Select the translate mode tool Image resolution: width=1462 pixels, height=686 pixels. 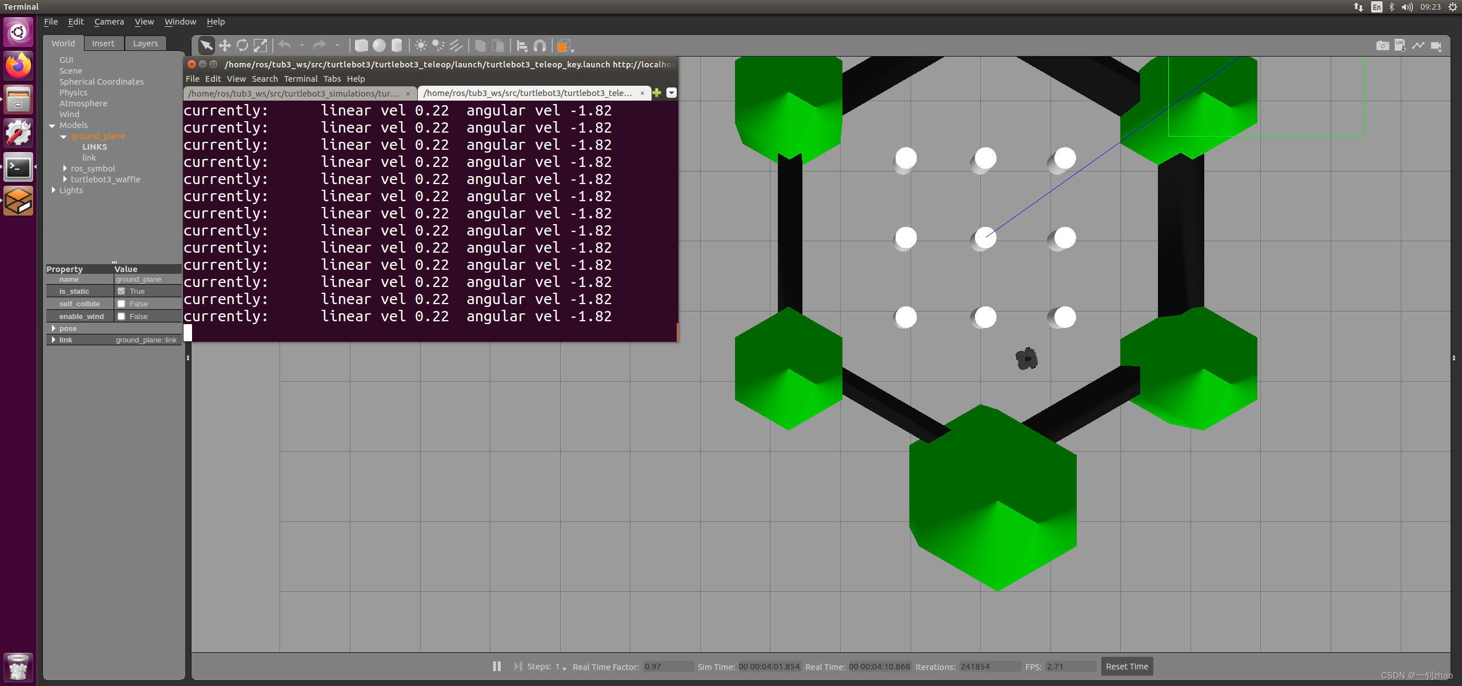pos(225,46)
